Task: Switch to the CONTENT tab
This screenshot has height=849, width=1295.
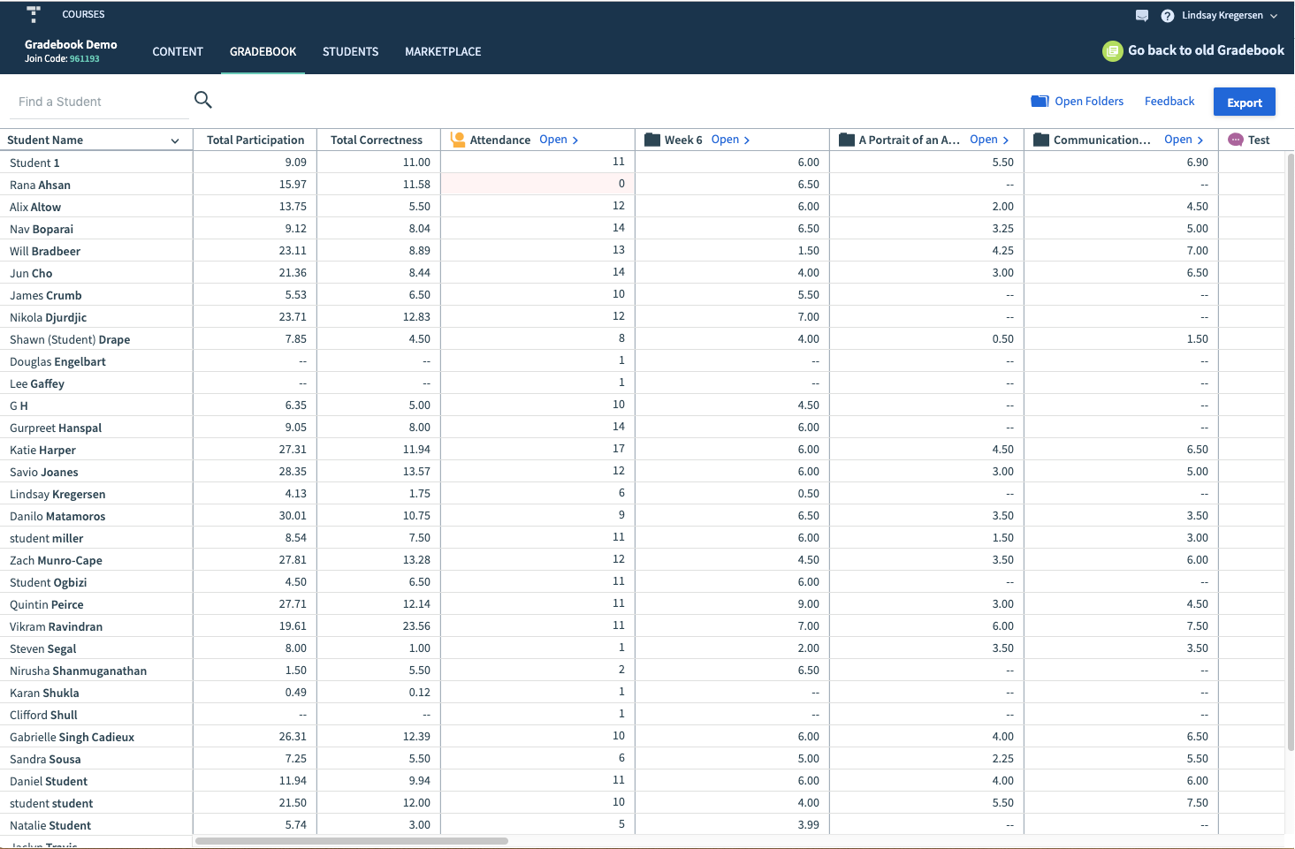Action: coord(178,52)
